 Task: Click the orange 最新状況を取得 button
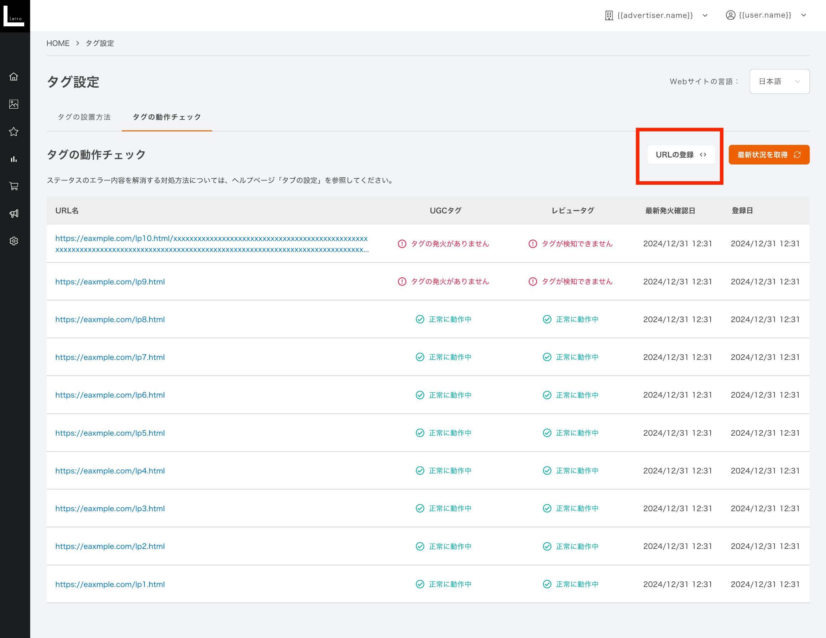pos(769,155)
